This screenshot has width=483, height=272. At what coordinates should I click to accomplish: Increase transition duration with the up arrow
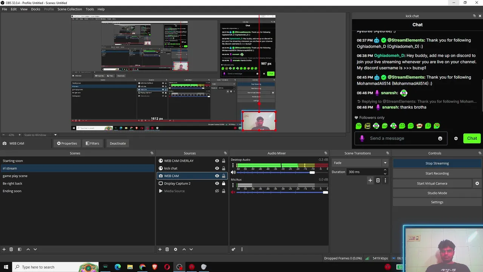(385, 170)
